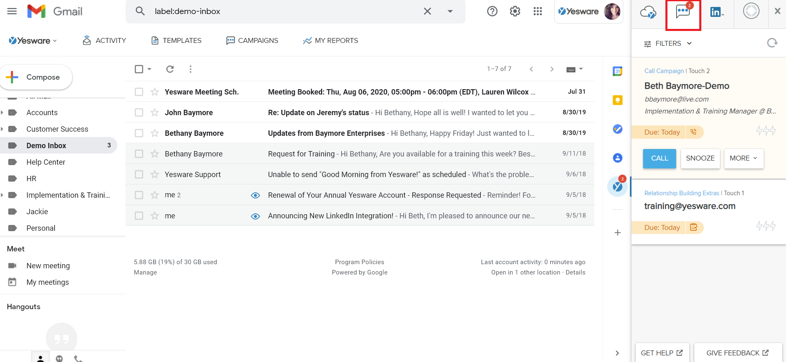Image resolution: width=786 pixels, height=362 pixels.
Task: Star the Yesware Meeting Sch. email
Action: (x=154, y=92)
